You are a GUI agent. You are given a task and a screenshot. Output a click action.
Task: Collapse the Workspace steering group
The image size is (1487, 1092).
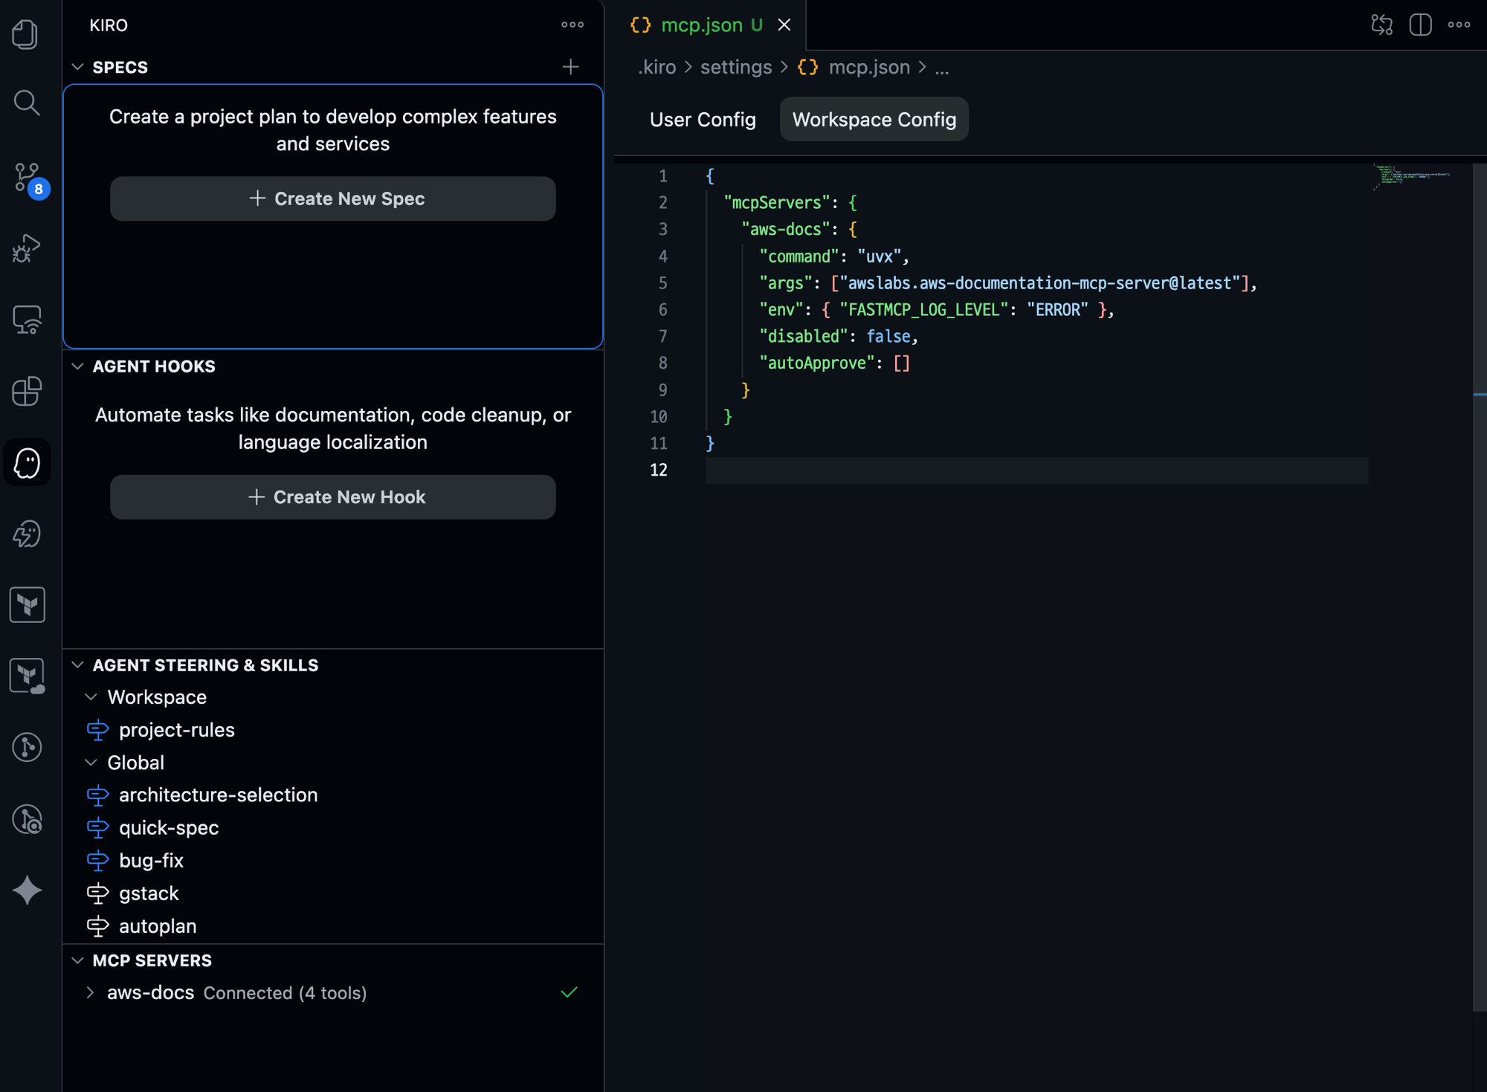coord(91,697)
